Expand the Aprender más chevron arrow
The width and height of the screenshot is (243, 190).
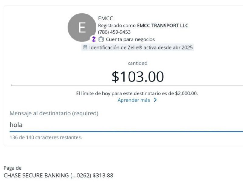tap(155, 100)
